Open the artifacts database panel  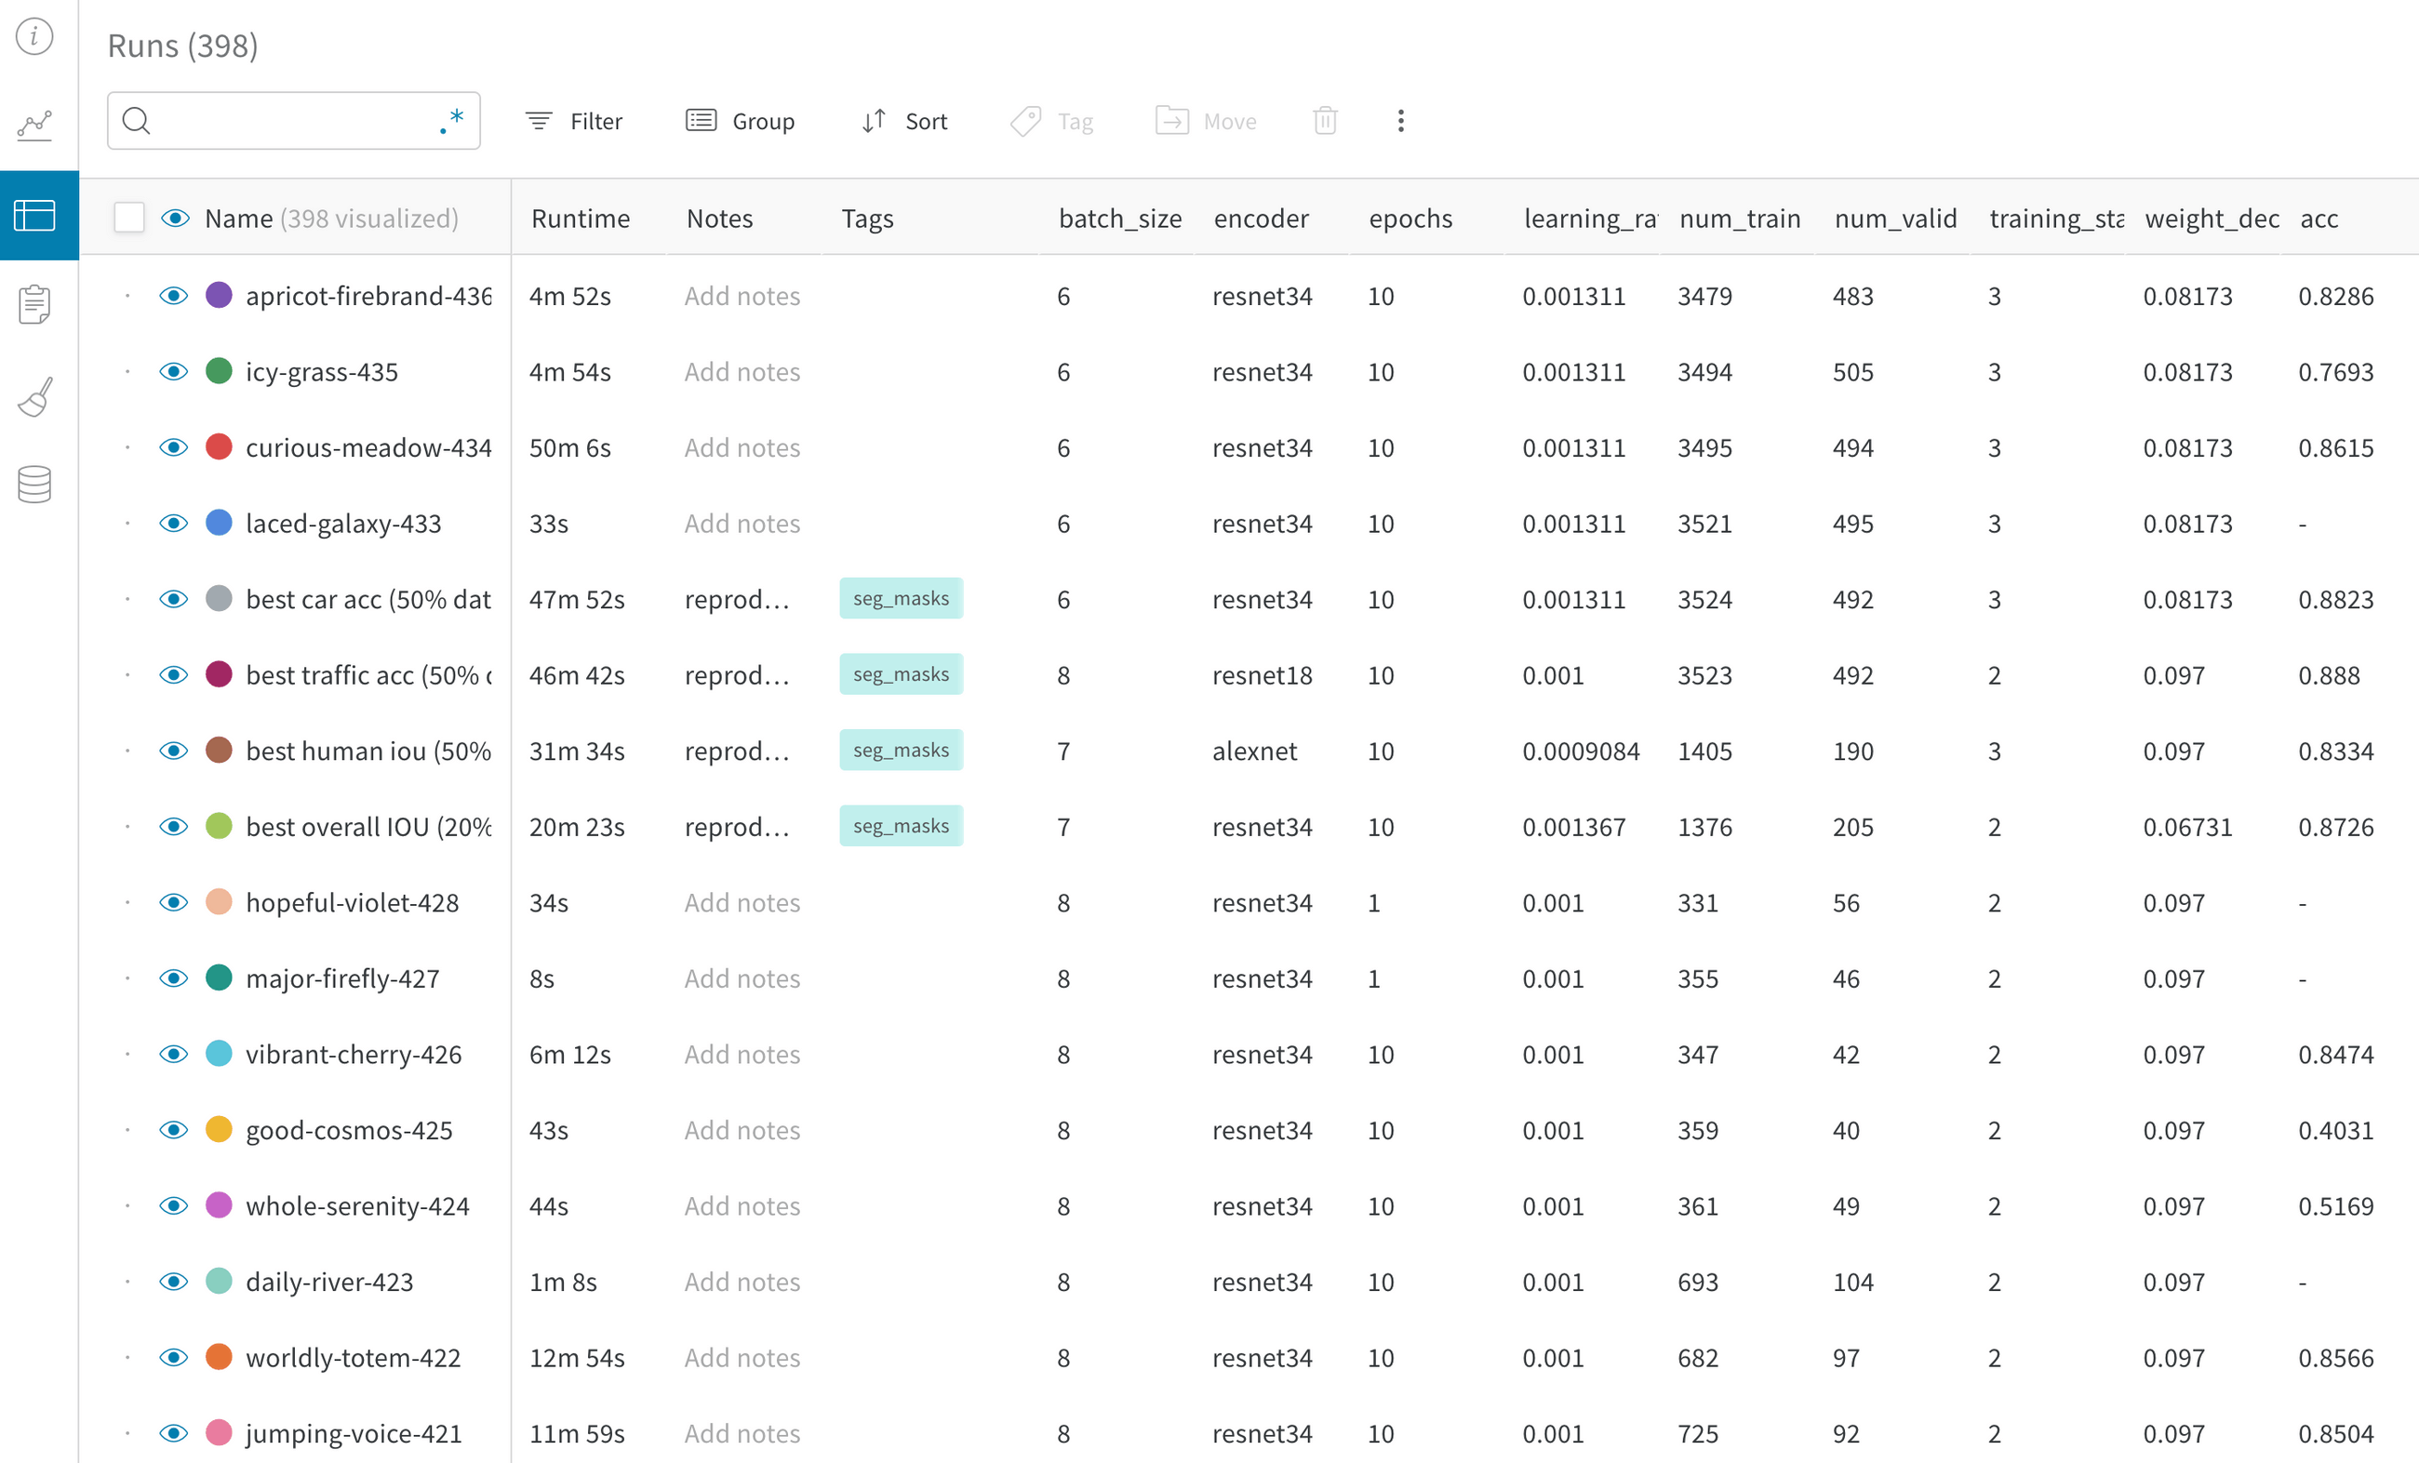coord(35,483)
